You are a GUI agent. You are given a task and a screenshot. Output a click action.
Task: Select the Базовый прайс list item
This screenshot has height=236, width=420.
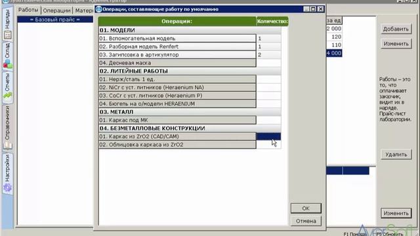(x=55, y=20)
